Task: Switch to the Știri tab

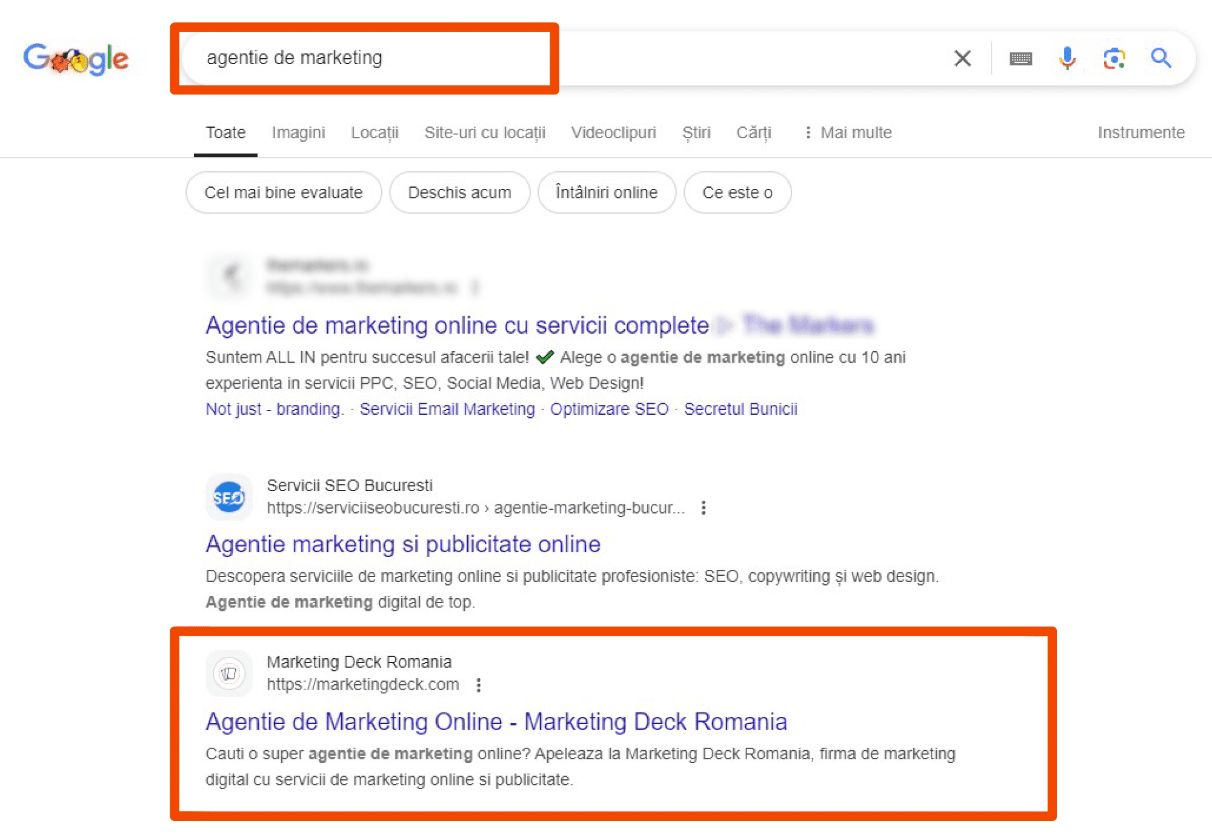Action: tap(696, 133)
